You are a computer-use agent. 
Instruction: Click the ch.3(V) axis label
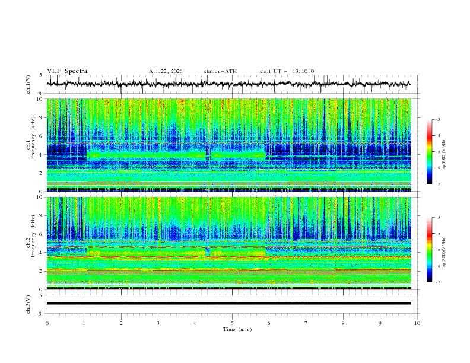point(28,304)
